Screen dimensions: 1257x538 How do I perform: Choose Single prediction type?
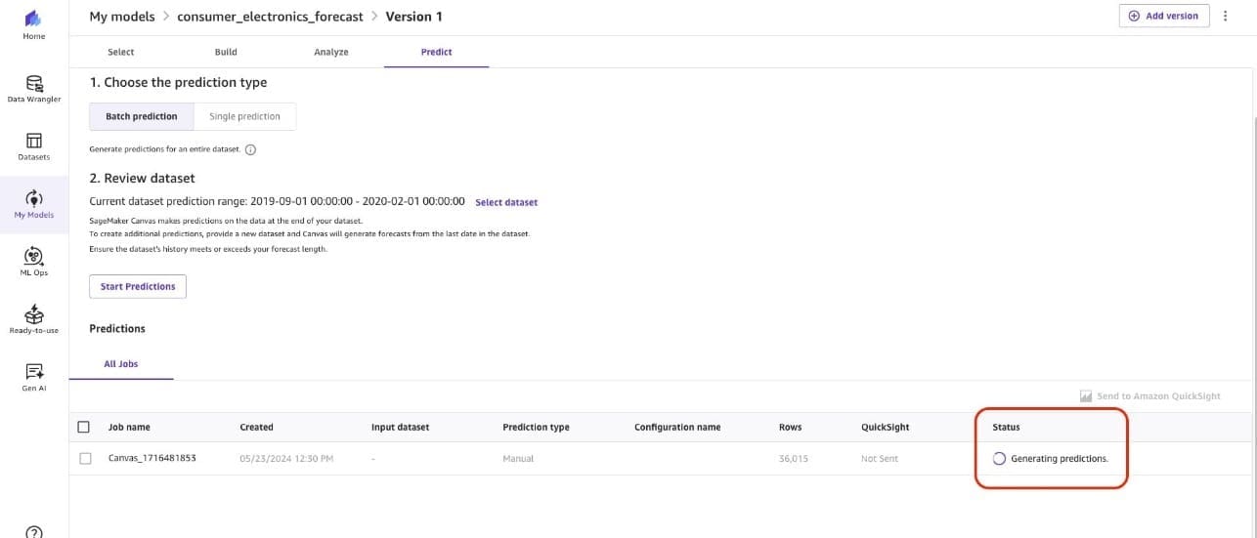(244, 116)
